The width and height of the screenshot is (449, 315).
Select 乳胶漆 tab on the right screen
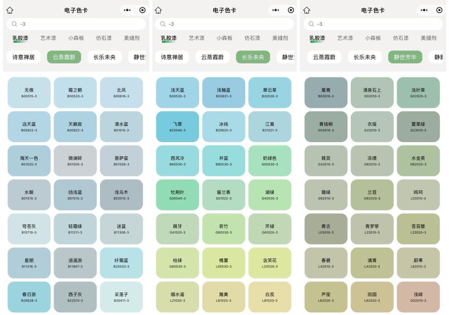[x=317, y=38]
